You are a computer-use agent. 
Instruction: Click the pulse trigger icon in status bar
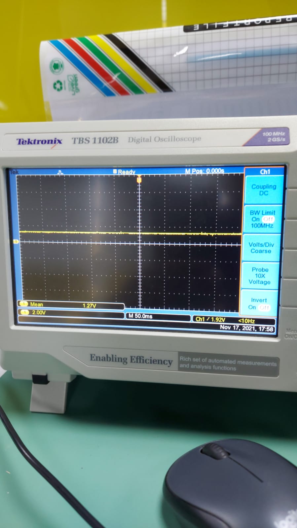pos(60,172)
